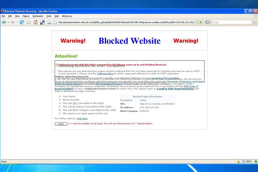Screen dimensions: 258x172
Task: Open the del.icio.us bookmarks toolbar icon
Action: pyautogui.click(x=42, y=22)
